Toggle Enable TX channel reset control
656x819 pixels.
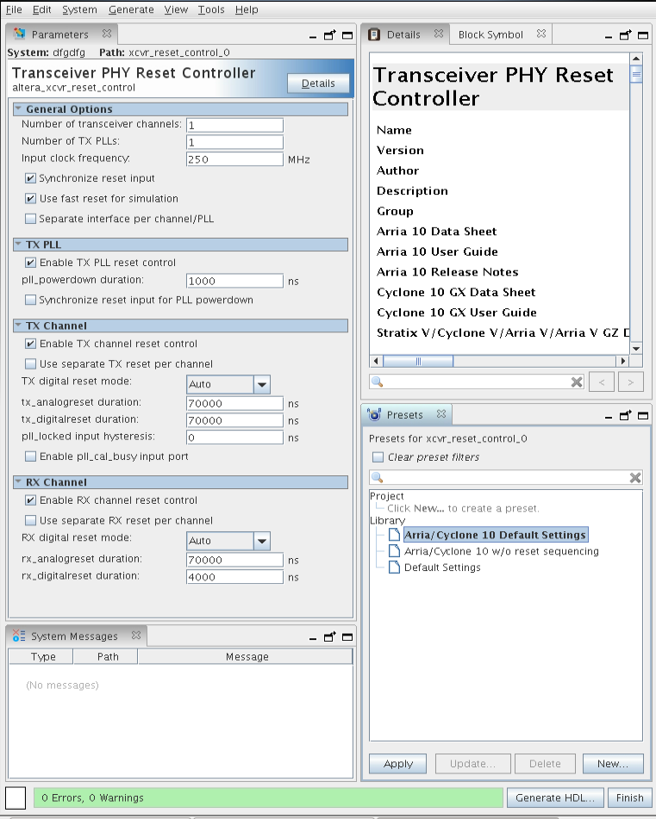point(30,344)
